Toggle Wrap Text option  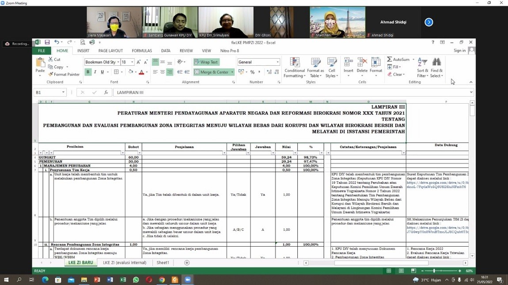point(206,62)
